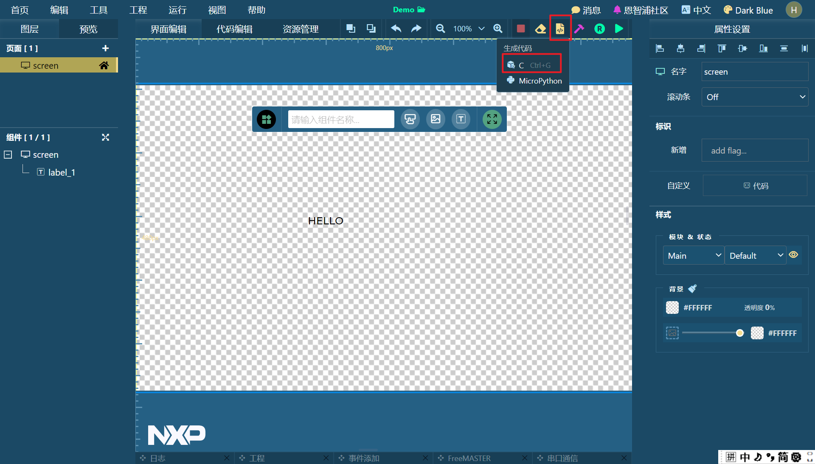
Task: Click the fullscreen expand icon in widget bar
Action: pyautogui.click(x=492, y=119)
